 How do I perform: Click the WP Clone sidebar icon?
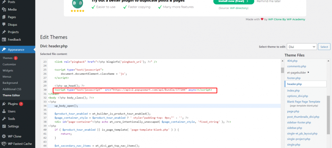point(4,137)
